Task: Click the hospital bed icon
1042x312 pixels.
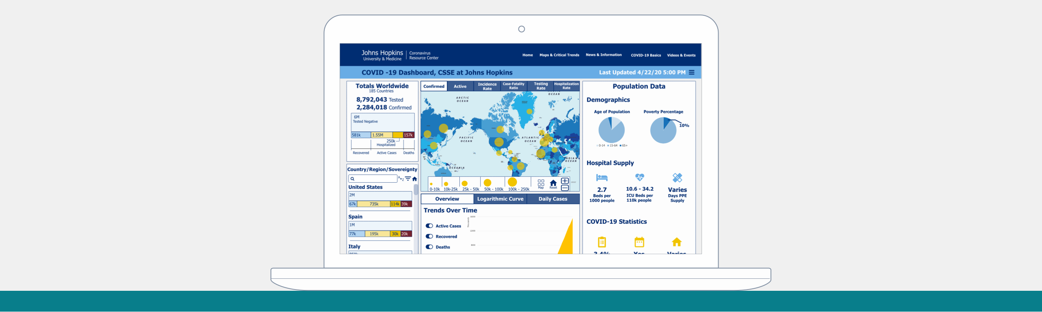Action: tap(602, 178)
